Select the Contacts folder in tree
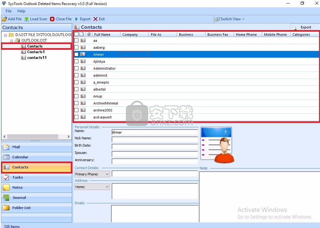Image resolution: width=320 pixels, height=228 pixels. click(35, 46)
